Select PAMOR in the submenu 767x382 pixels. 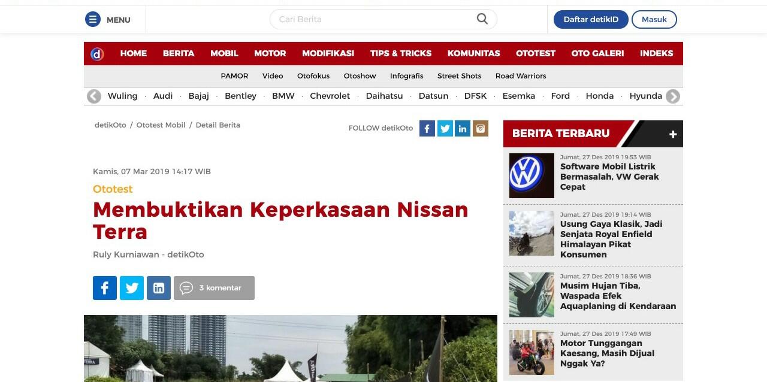pyautogui.click(x=234, y=76)
